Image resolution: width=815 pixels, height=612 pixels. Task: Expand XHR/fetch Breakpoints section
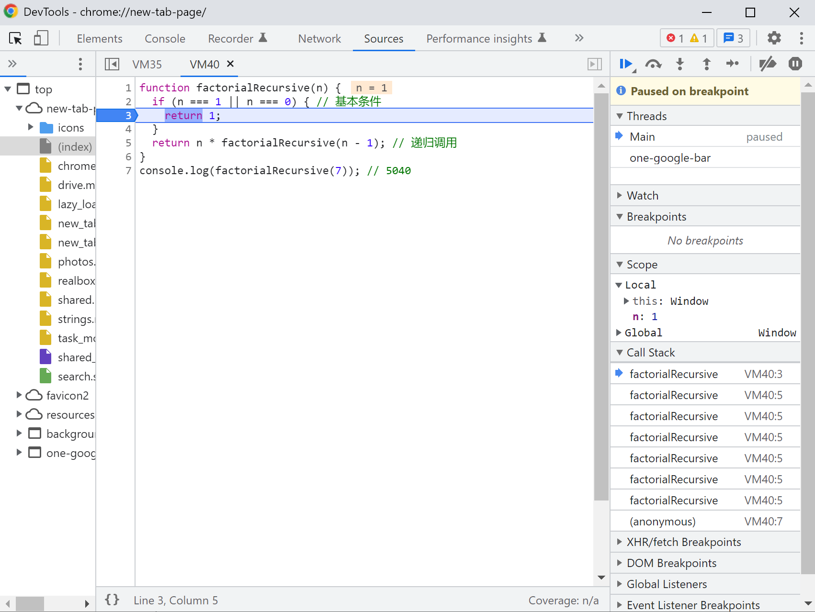[683, 542]
